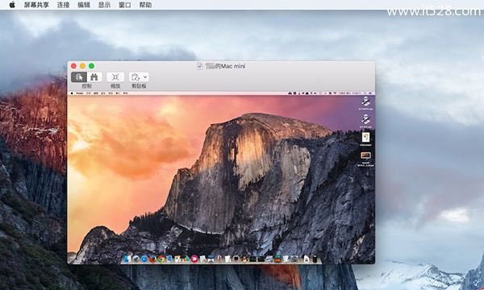
Task: Open Launchpad in the remote Mac's Dock
Action: click(x=136, y=259)
